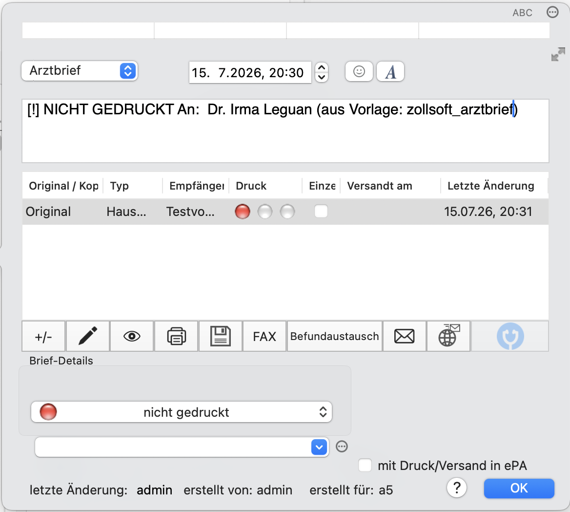Click the Testvo... recipient cell

click(x=190, y=212)
